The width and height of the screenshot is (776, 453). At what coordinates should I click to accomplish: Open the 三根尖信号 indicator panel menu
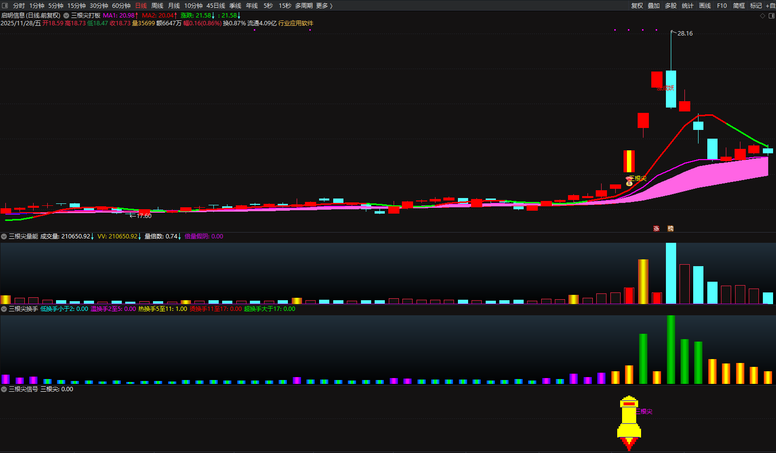[x=4, y=389]
